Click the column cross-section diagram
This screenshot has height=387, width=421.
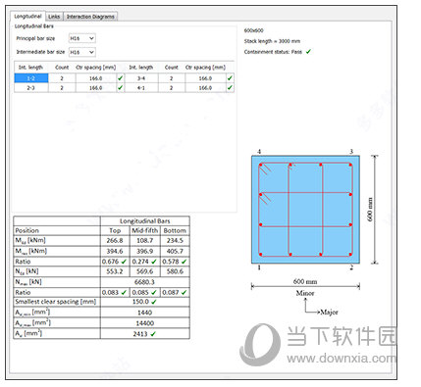pos(305,210)
